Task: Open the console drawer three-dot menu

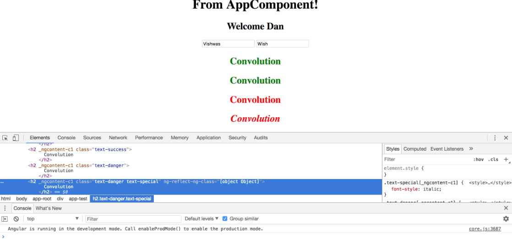Action: coord(5,208)
